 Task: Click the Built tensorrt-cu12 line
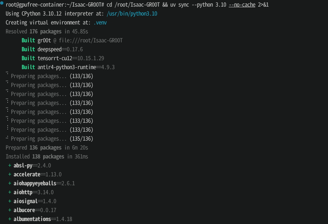click(63, 58)
